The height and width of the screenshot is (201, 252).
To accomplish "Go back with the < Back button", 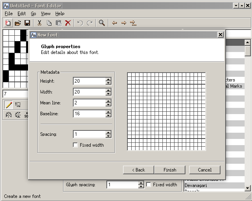I will tap(138, 170).
